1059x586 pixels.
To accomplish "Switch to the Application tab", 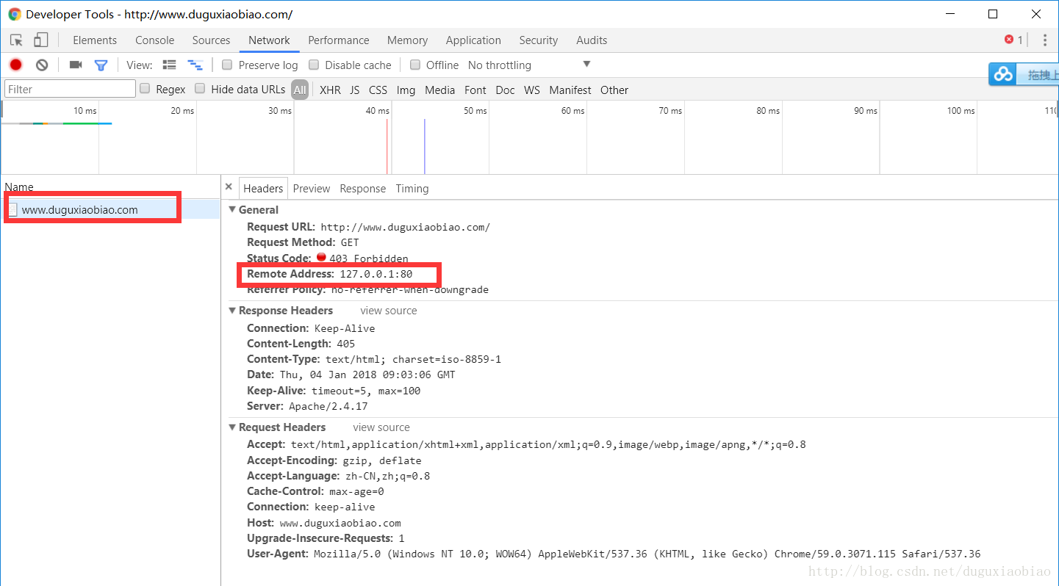I will coord(473,40).
